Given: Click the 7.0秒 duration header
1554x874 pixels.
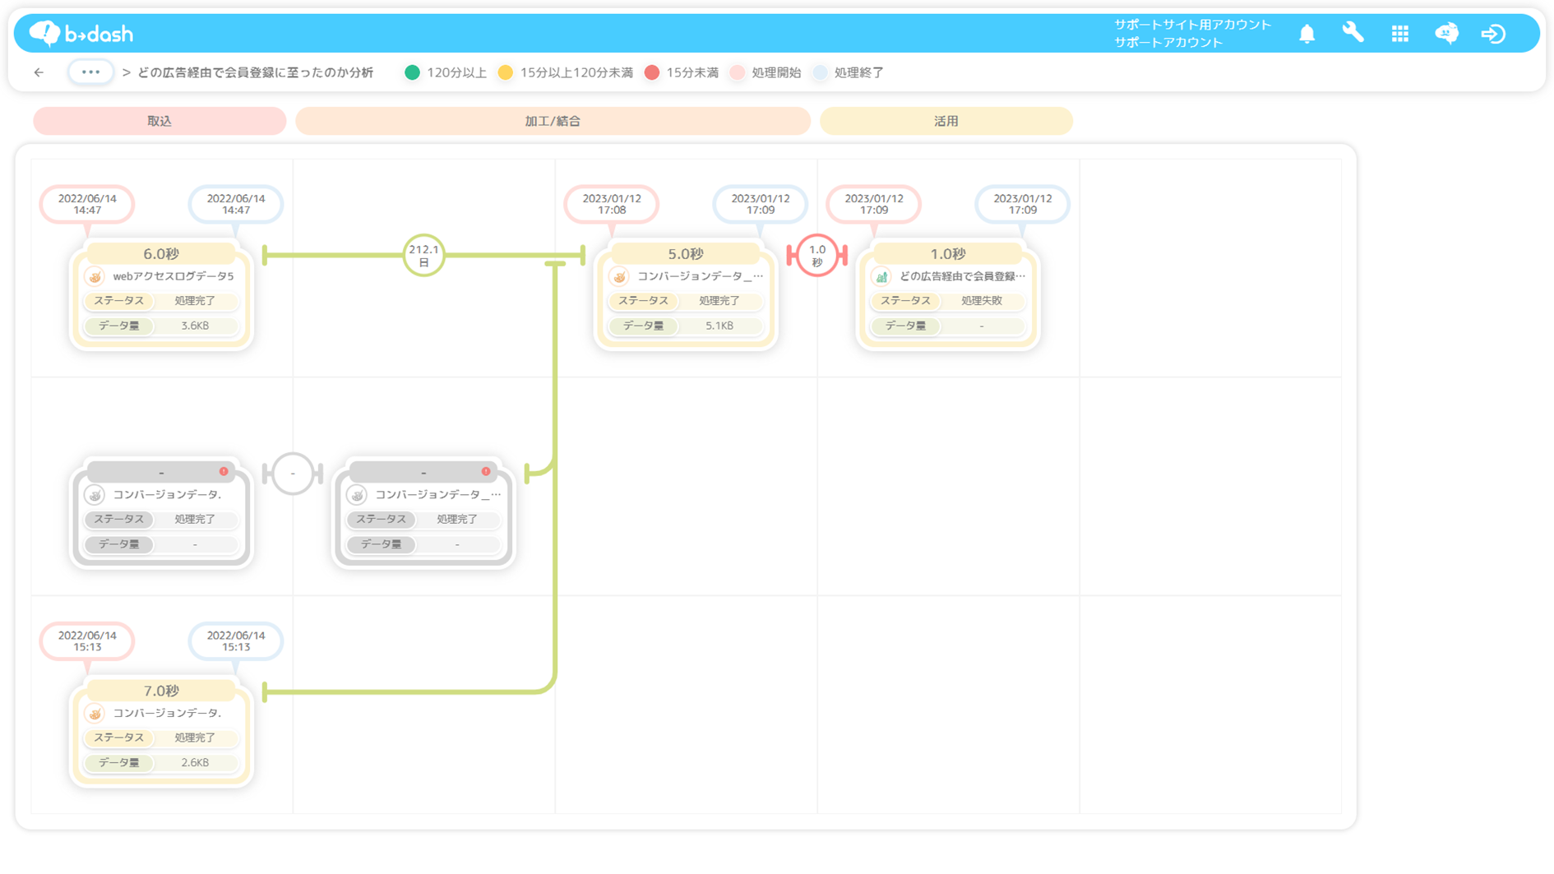Looking at the screenshot, I should point(161,690).
